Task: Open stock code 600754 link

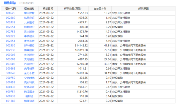Action: tap(10, 92)
